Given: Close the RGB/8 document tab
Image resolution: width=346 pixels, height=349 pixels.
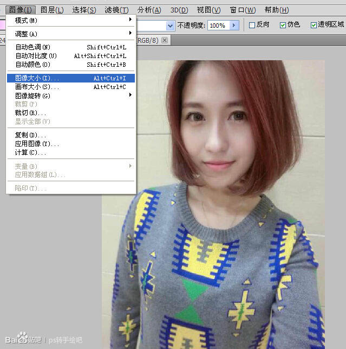Looking at the screenshot, I should click(x=165, y=40).
